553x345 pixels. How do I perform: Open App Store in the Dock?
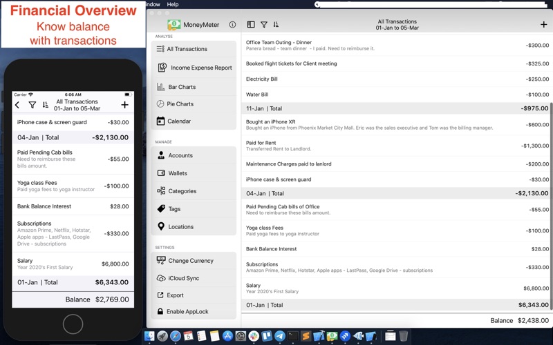pyautogui.click(x=227, y=336)
